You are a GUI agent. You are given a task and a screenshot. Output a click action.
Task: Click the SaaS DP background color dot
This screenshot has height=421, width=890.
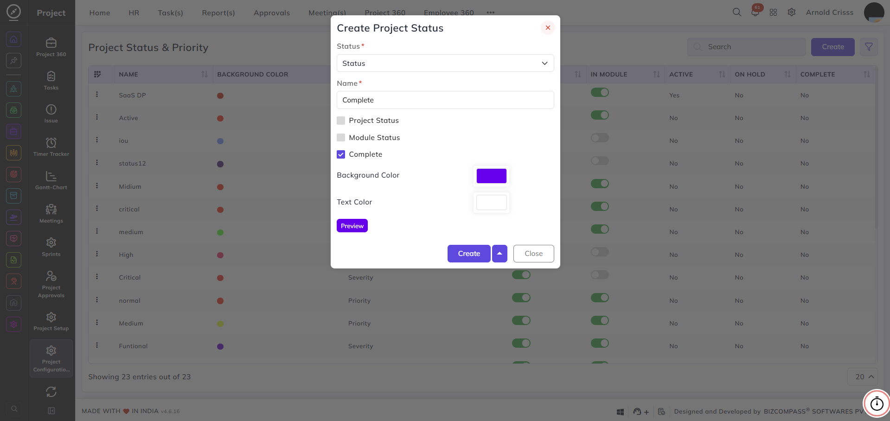tap(220, 96)
